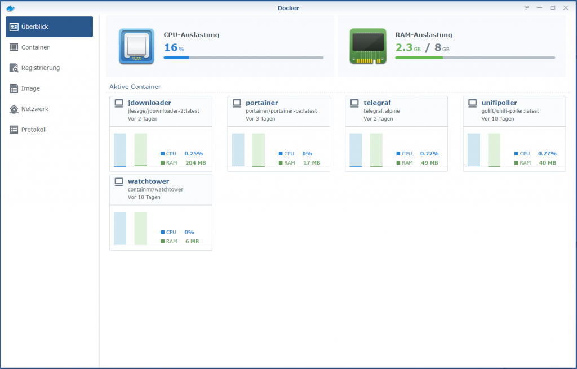Open the help question mark button
Screen dimensions: 577x369
pos(527,8)
